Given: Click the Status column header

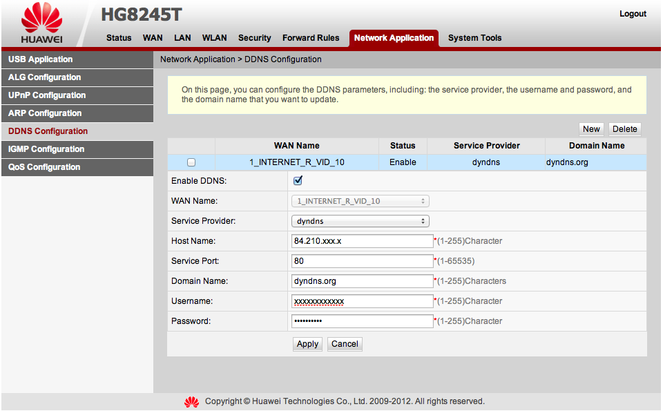Looking at the screenshot, I should [x=403, y=146].
